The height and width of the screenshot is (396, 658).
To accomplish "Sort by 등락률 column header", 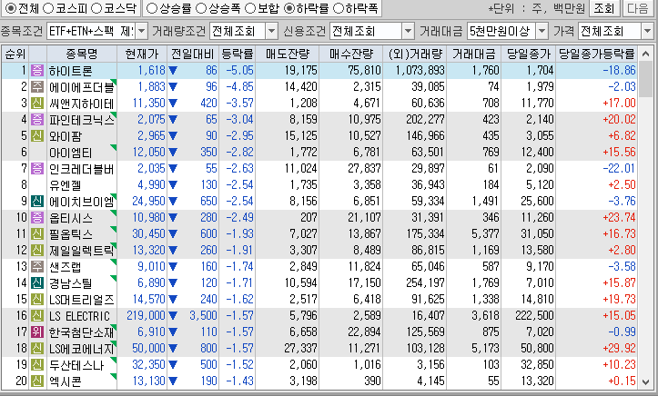I will (x=238, y=54).
